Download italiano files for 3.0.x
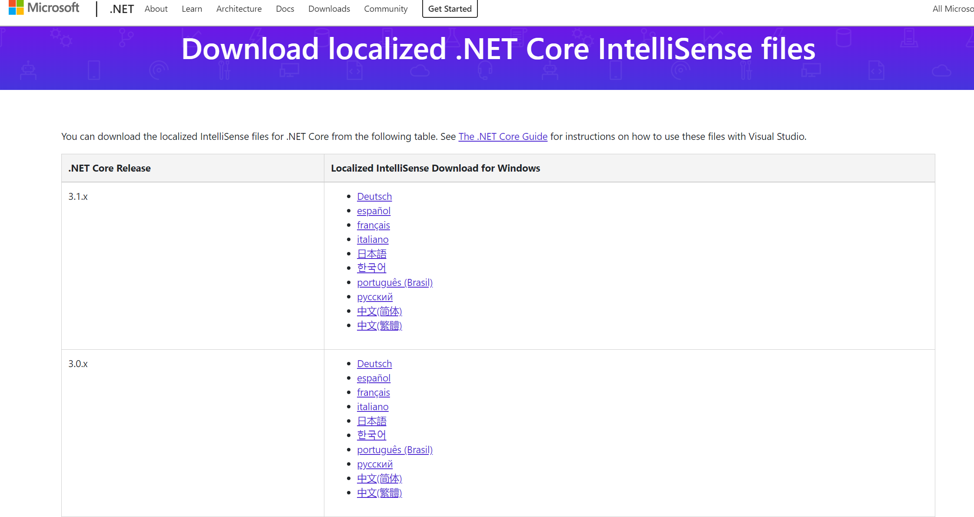This screenshot has width=974, height=517. (373, 407)
